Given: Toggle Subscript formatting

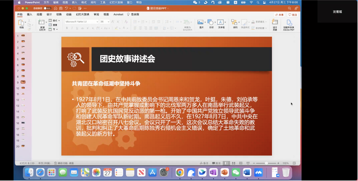Looking at the screenshot, I should [93, 28].
